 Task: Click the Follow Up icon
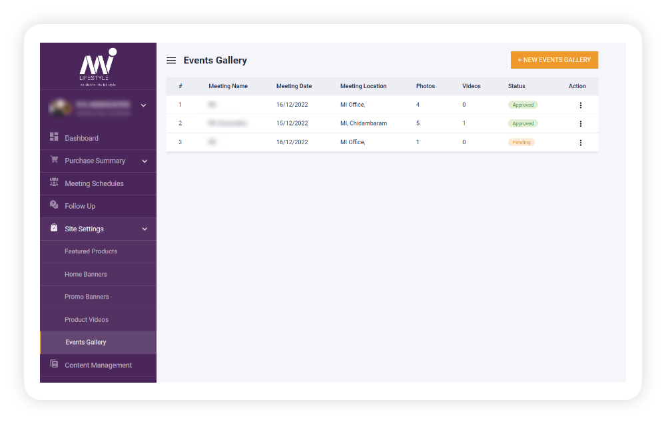[x=54, y=205]
